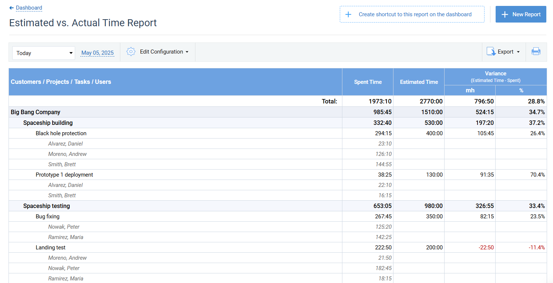Click the % sub-header
Viewport: 553px width, 283px height.
[521, 90]
